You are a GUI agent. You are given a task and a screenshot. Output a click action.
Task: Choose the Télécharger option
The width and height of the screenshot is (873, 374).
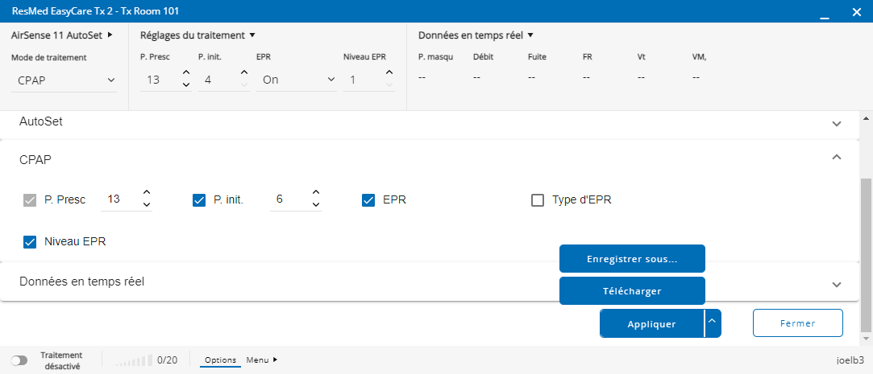(x=633, y=291)
